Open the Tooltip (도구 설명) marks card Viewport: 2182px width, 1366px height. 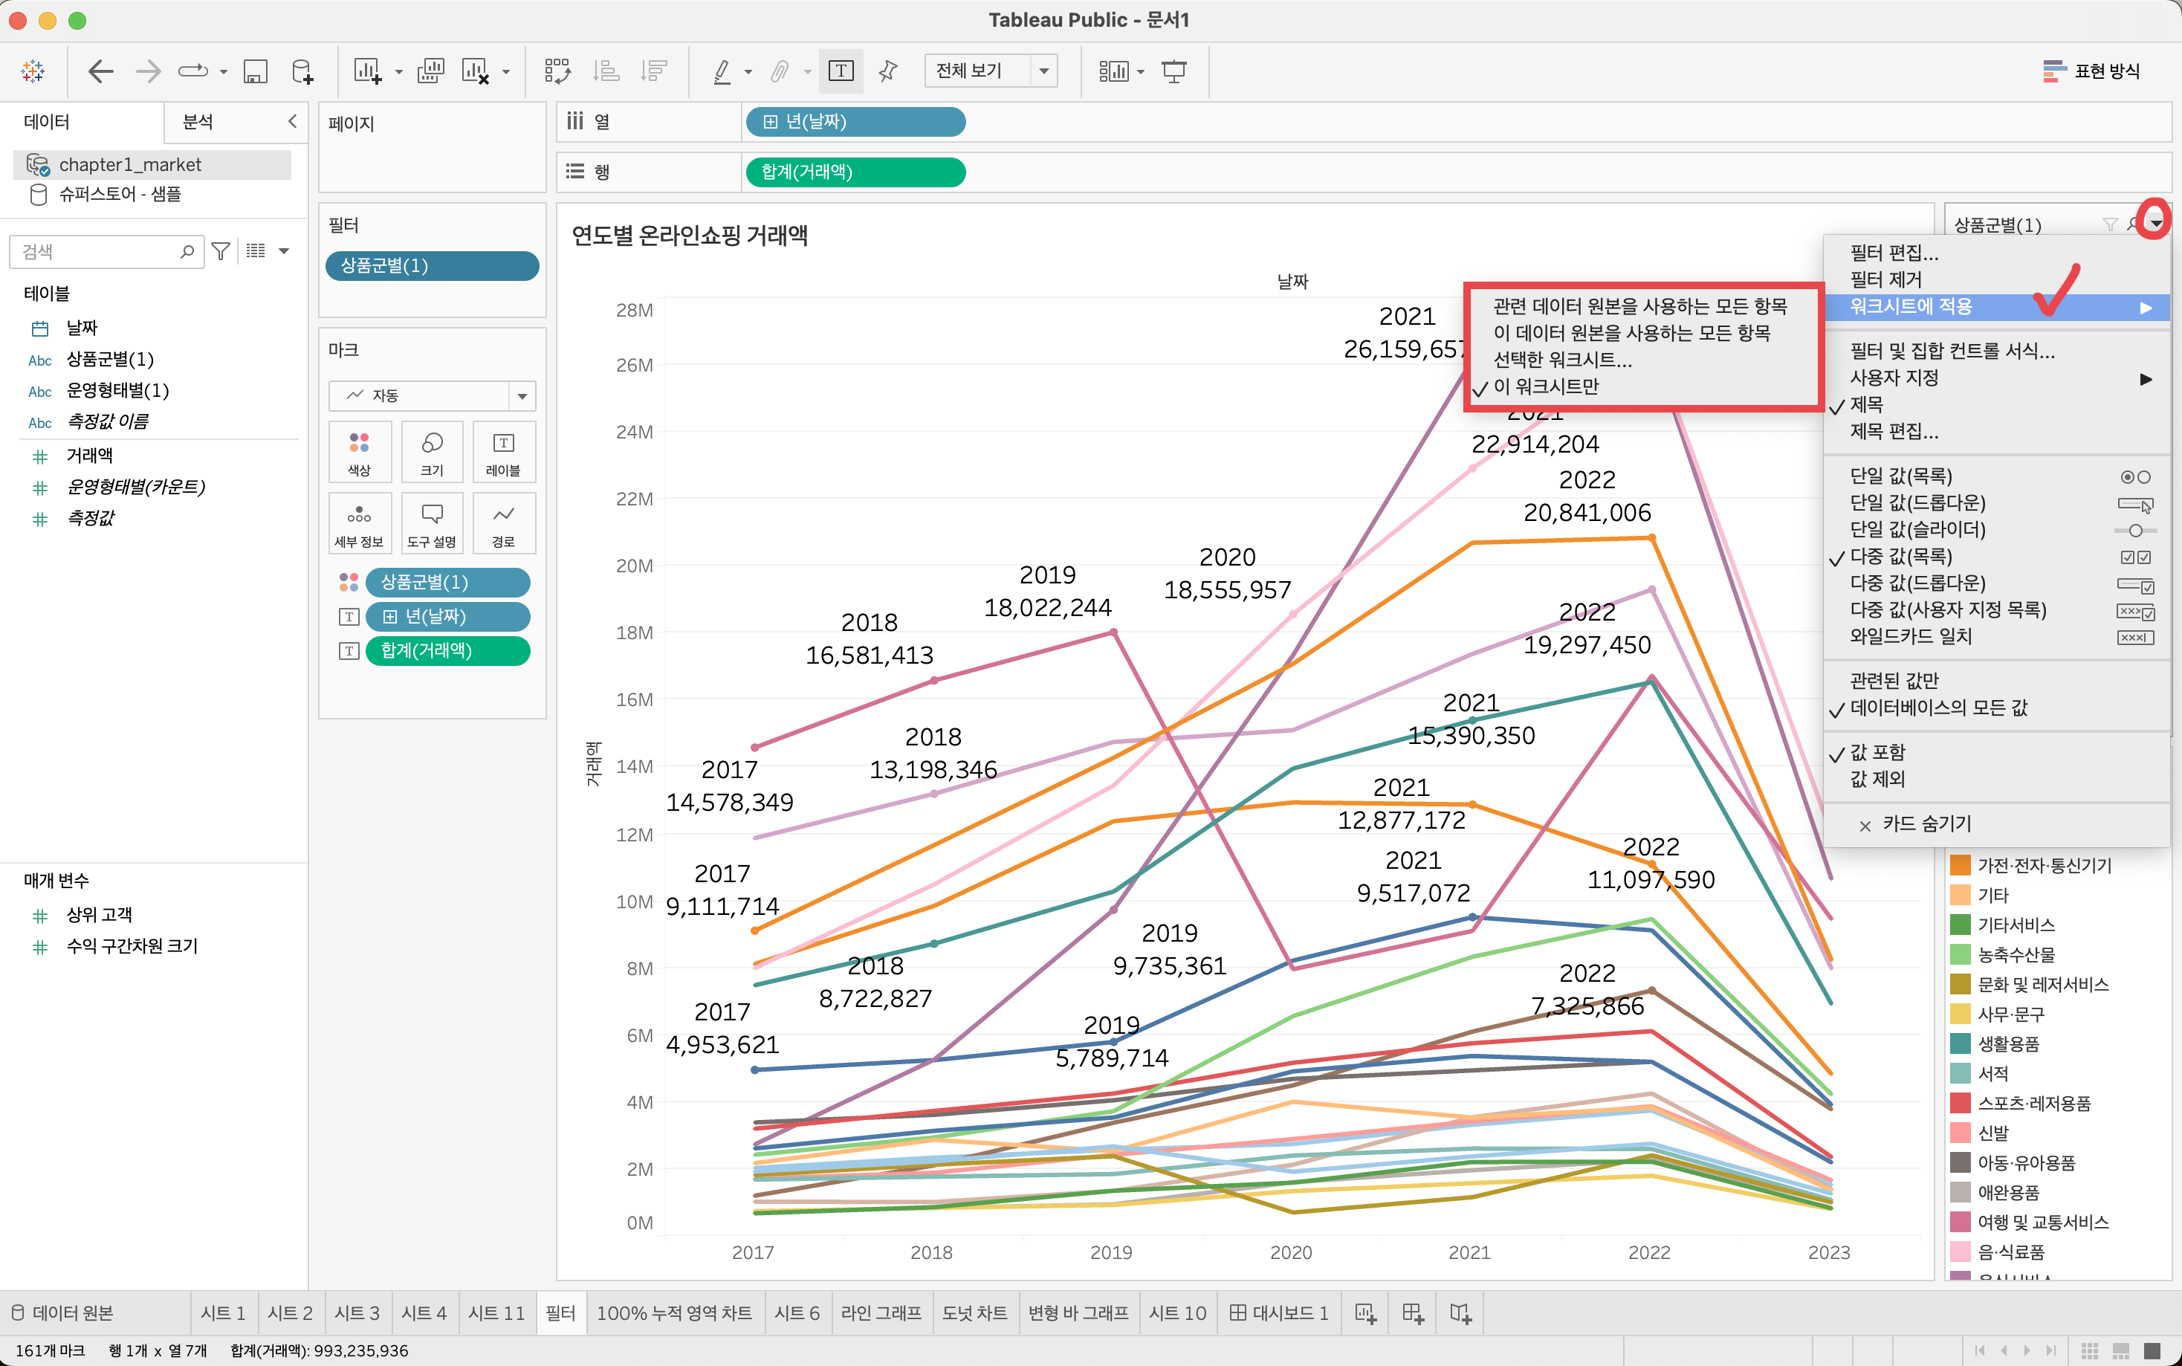point(432,523)
